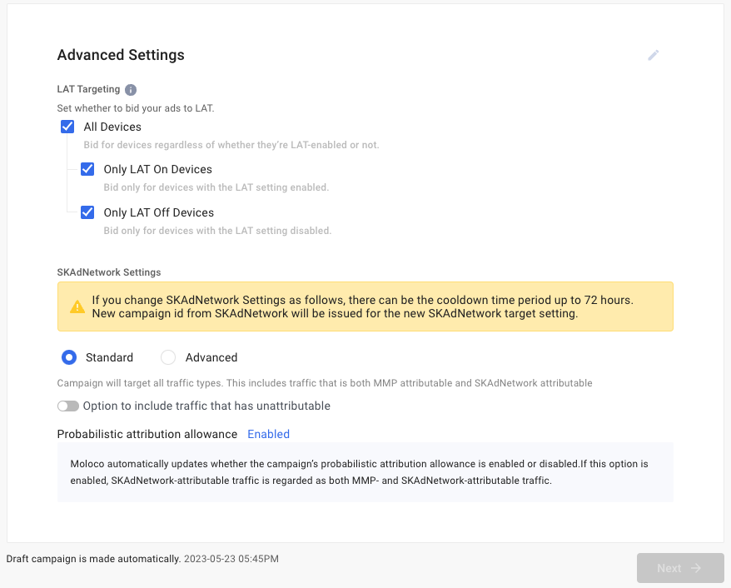
Task: Choose the Advanced SKAdNetwork radio option
Action: 168,357
